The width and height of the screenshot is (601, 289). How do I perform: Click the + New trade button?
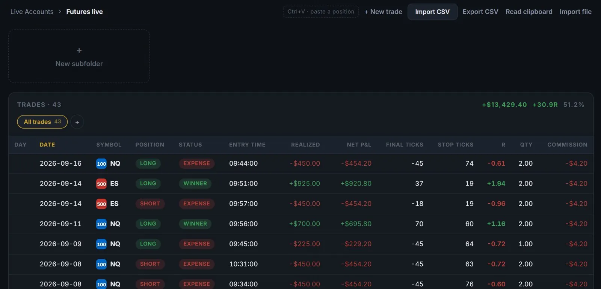383,12
